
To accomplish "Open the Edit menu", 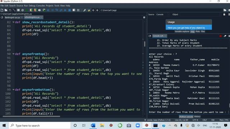I will (6, 6).
